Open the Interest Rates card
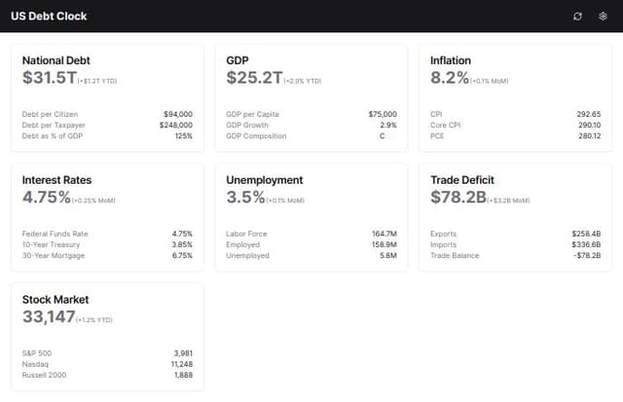Viewport: 623px width, 402px height. pos(107,217)
